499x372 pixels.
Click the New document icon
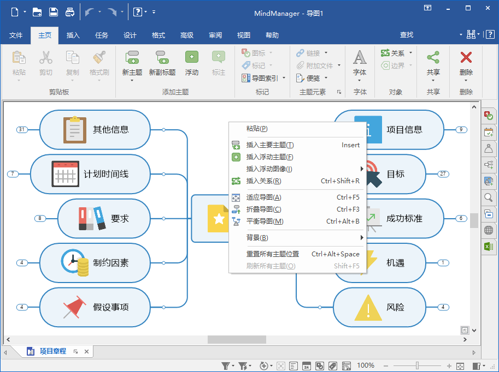15,12
